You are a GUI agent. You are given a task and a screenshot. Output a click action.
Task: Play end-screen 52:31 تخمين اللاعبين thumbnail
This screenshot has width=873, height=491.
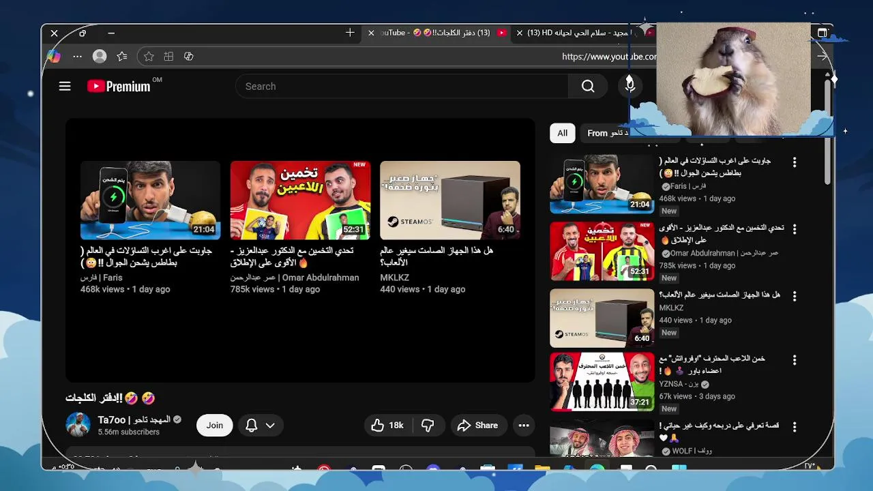point(300,200)
